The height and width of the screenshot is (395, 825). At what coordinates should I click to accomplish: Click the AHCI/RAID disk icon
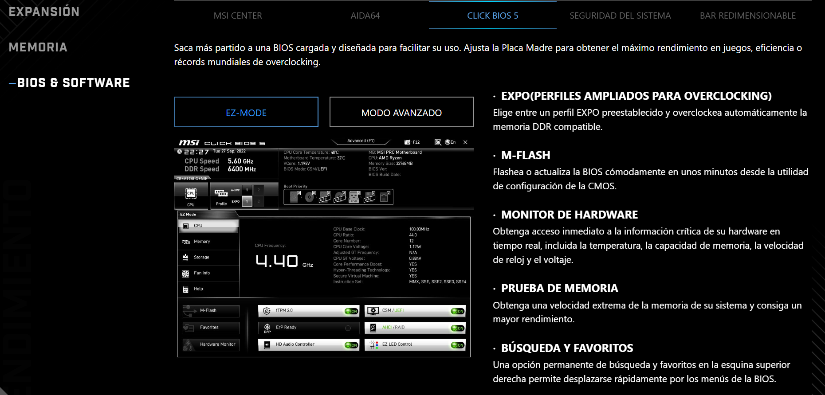tap(373, 328)
